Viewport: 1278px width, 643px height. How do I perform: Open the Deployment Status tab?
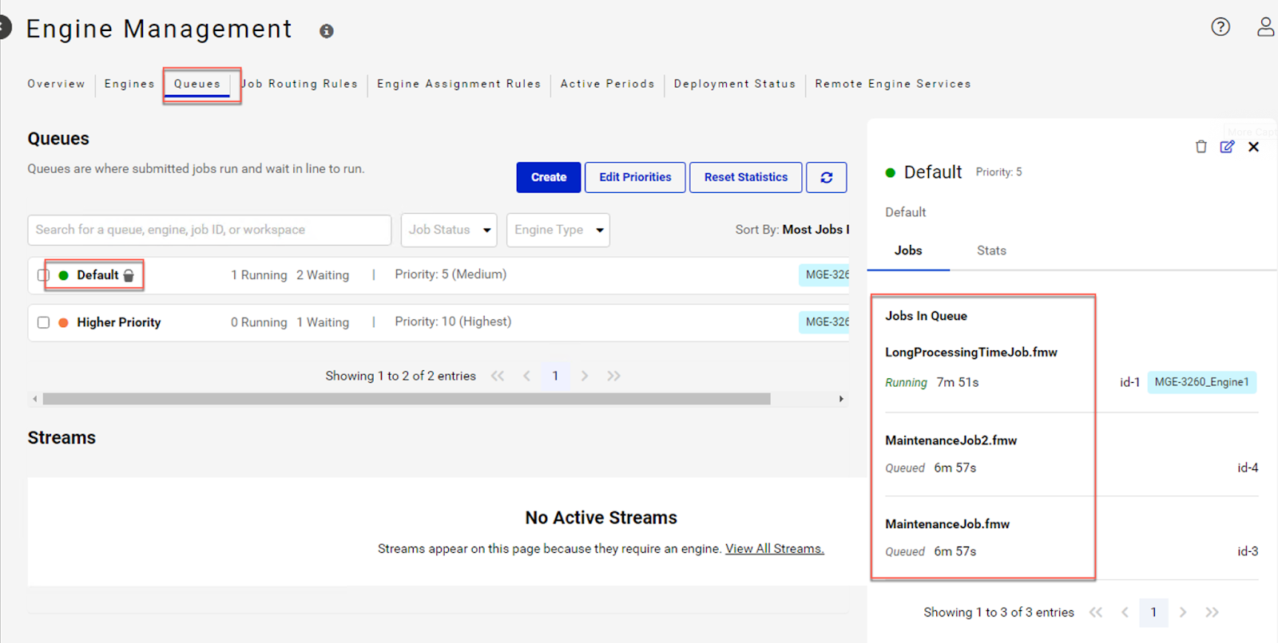point(735,84)
